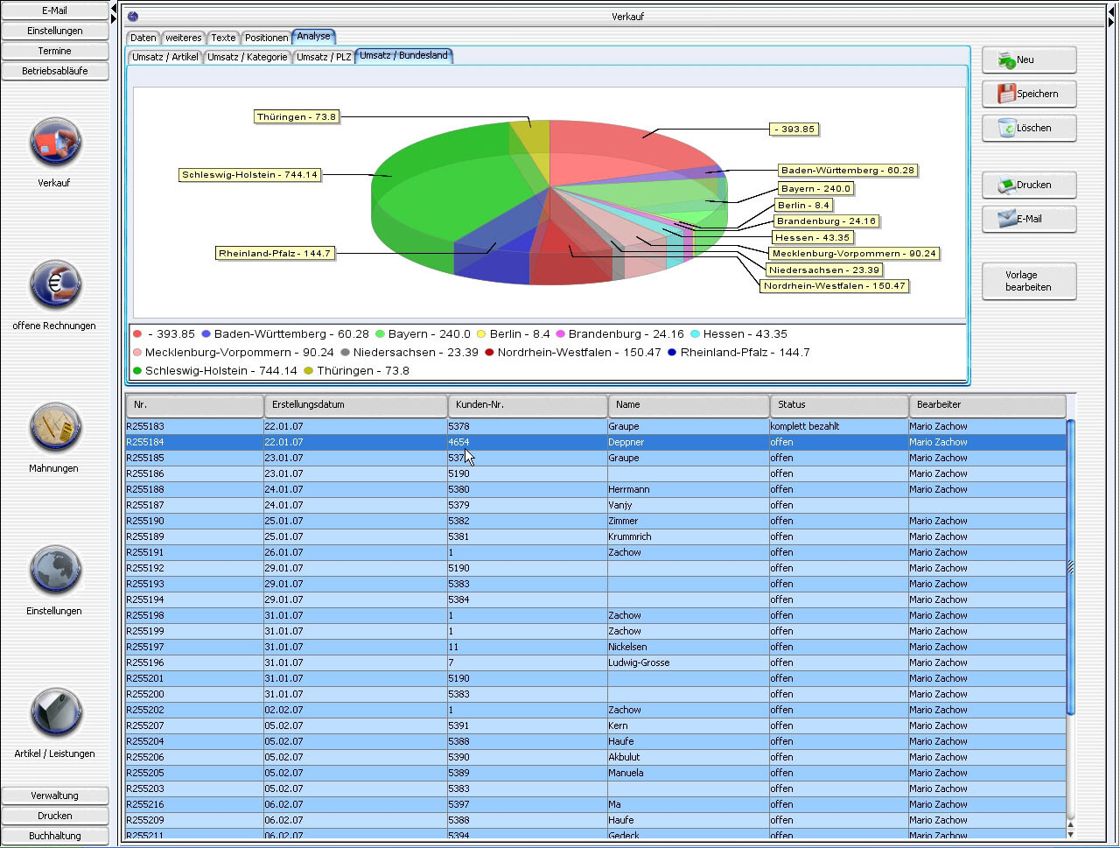The height and width of the screenshot is (848, 1120).
Task: Click Schleswig-Holstein green legend dot
Action: (137, 371)
